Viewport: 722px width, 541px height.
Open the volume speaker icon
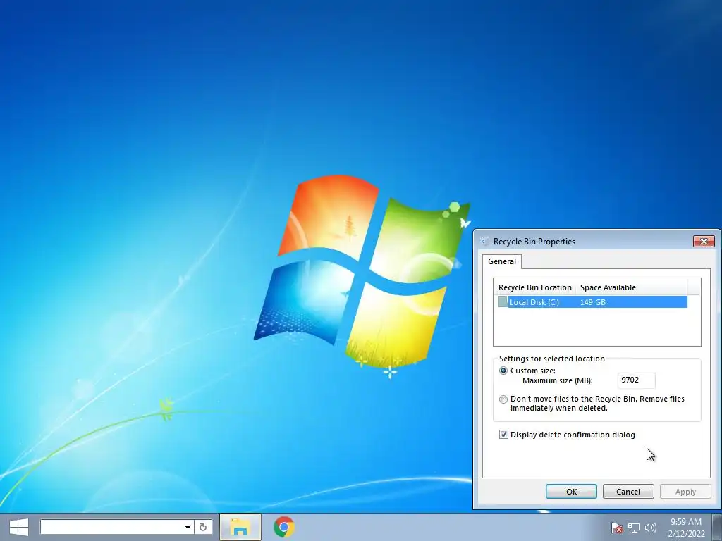click(x=651, y=528)
